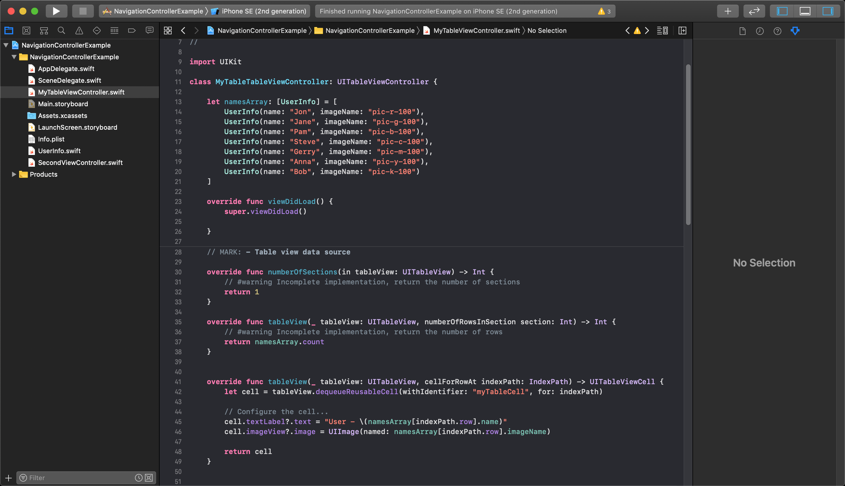Screen dimensions: 845x486
Task: Jump to previous issue arrow
Action: 628,31
